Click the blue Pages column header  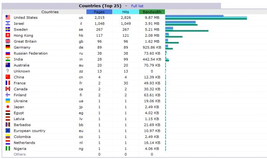[x=99, y=12]
